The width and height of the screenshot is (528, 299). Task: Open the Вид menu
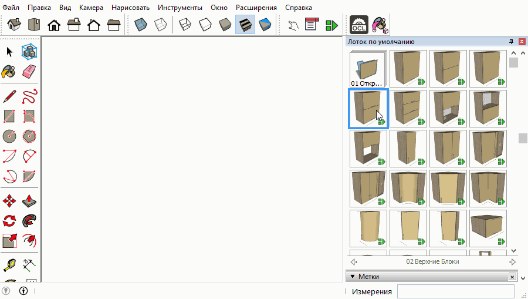pyautogui.click(x=65, y=8)
